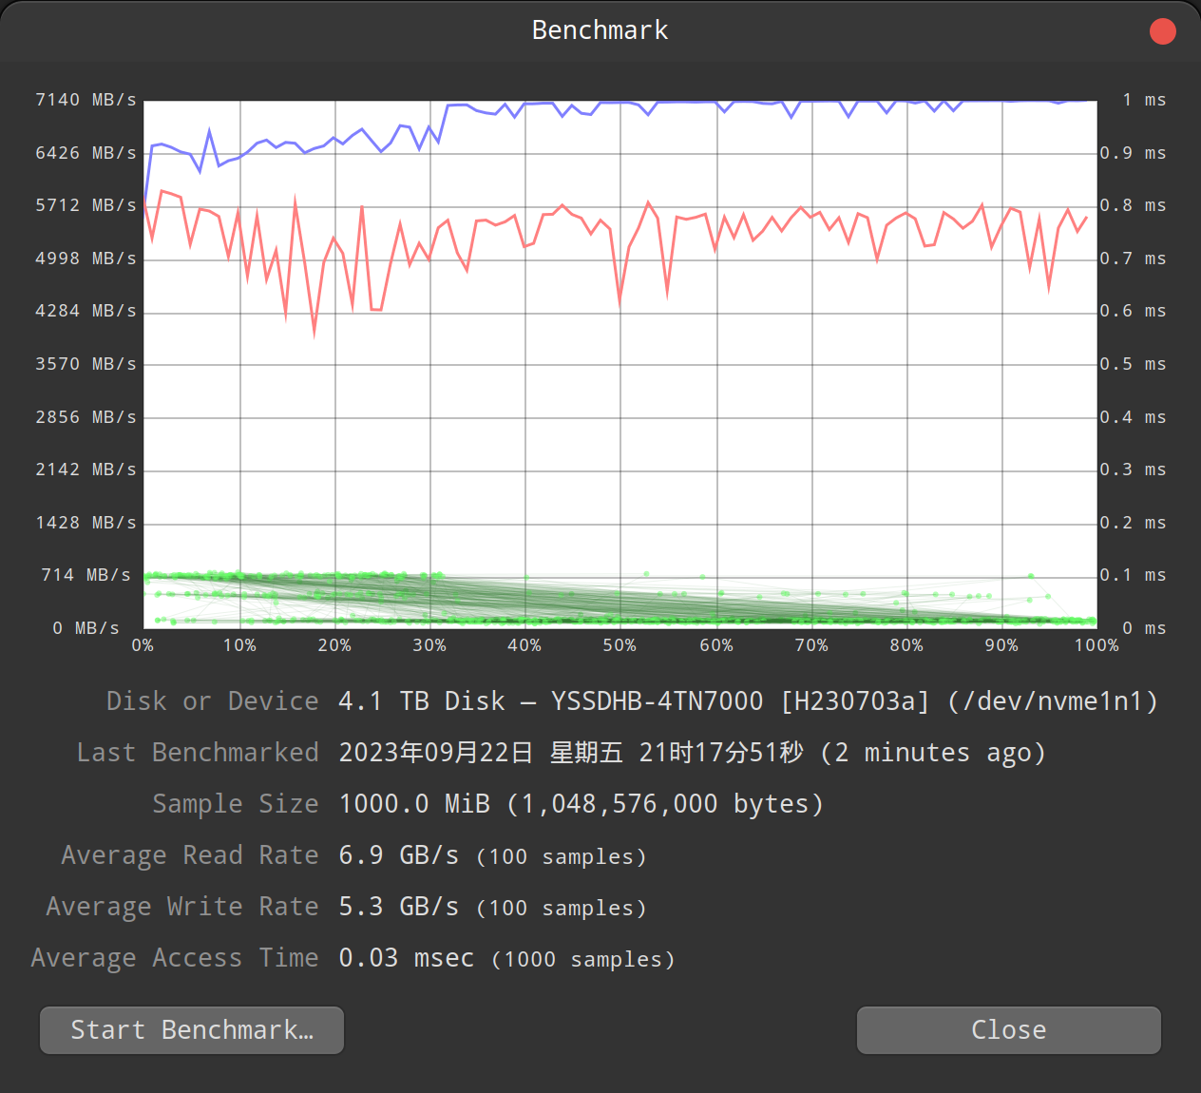The image size is (1201, 1093).
Task: Click the '0.9 ms' right axis label
Action: click(x=1133, y=153)
